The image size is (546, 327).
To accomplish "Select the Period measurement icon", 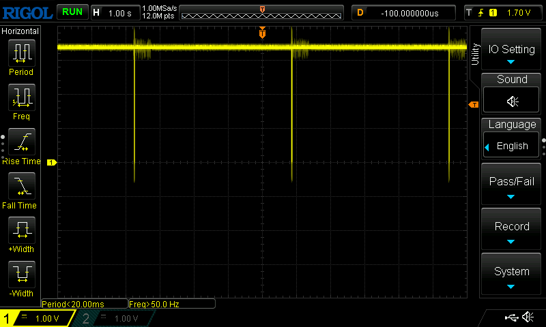I will (22, 53).
